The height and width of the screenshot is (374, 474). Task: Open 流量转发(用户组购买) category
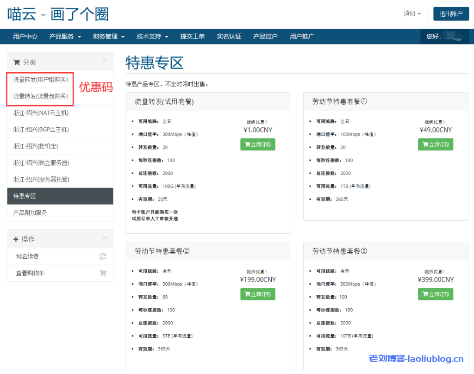pos(40,80)
